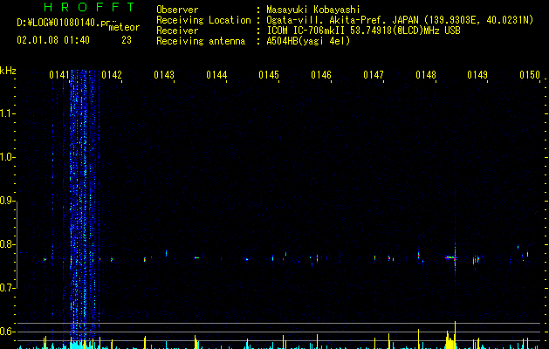Click the 0150 time marker
Screen dimensions: 549x349
[530, 75]
